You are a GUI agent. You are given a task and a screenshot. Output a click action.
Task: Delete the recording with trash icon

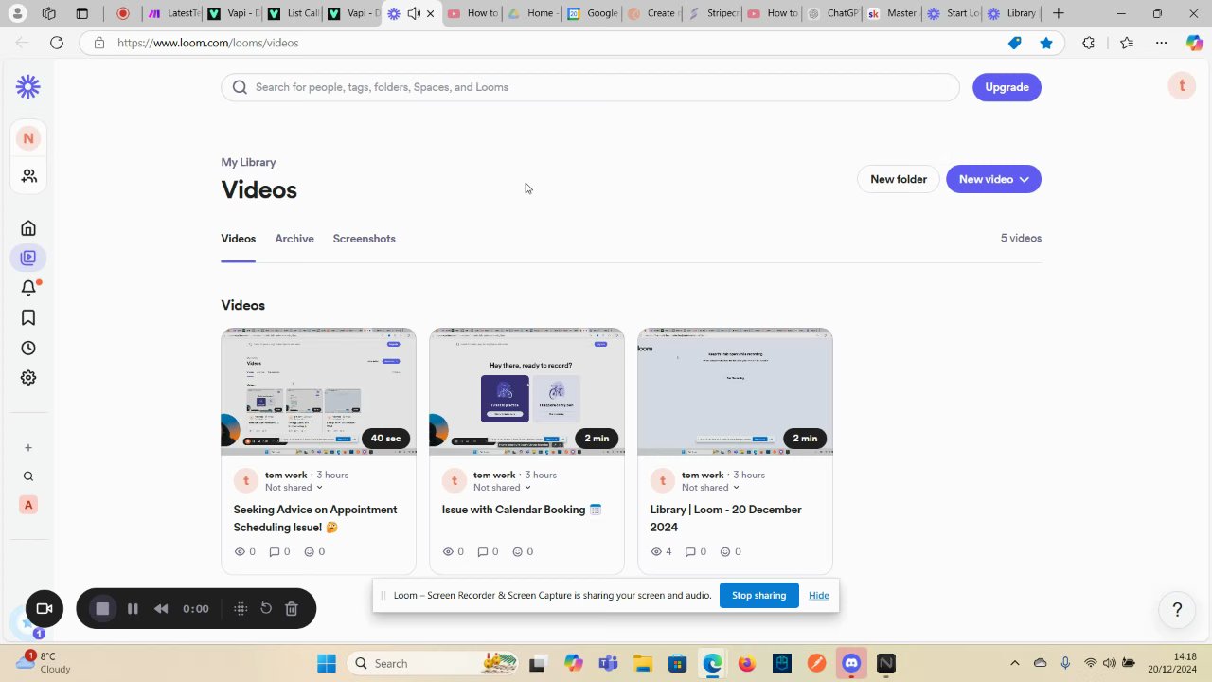coord(292,608)
